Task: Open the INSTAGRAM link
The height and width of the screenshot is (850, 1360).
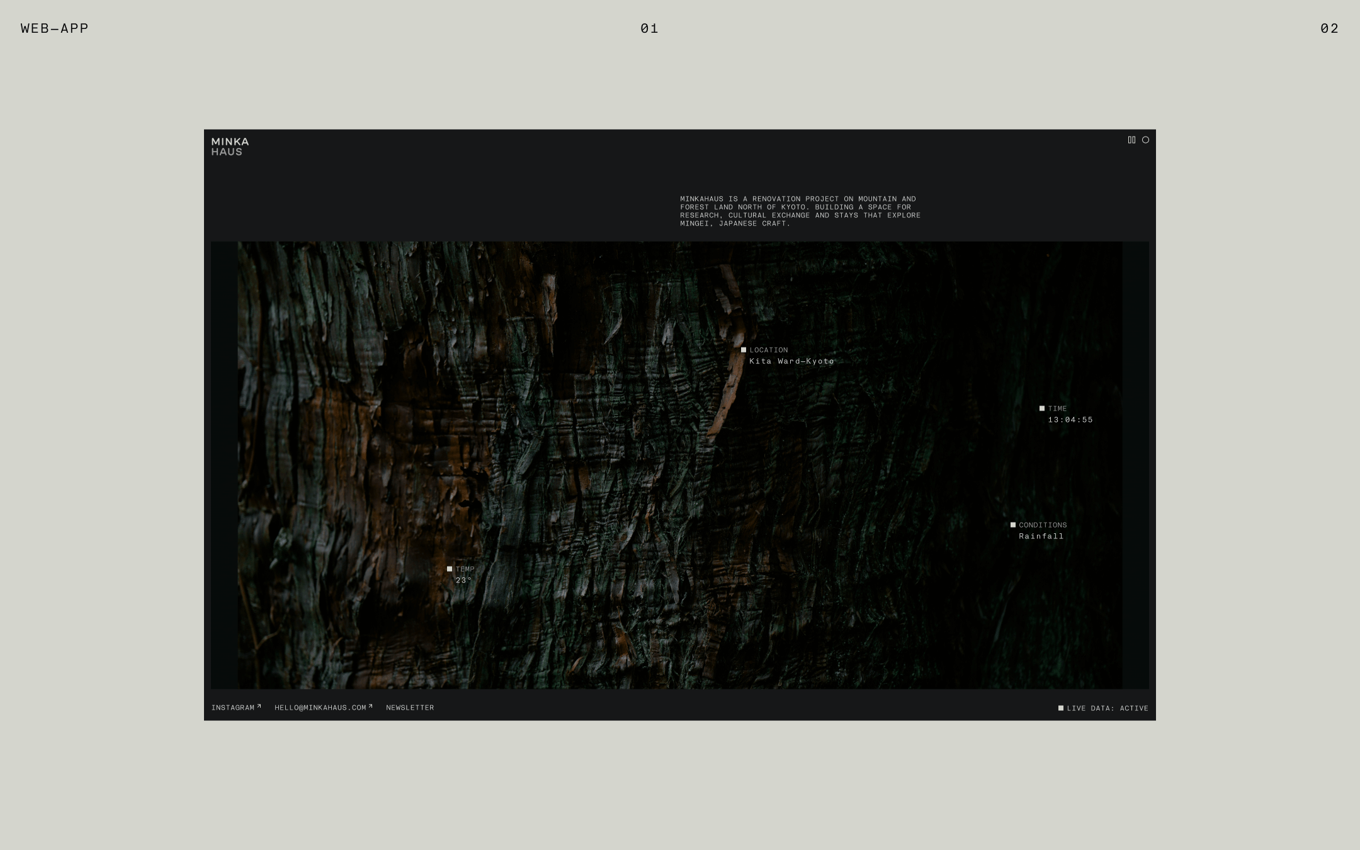Action: point(233,708)
